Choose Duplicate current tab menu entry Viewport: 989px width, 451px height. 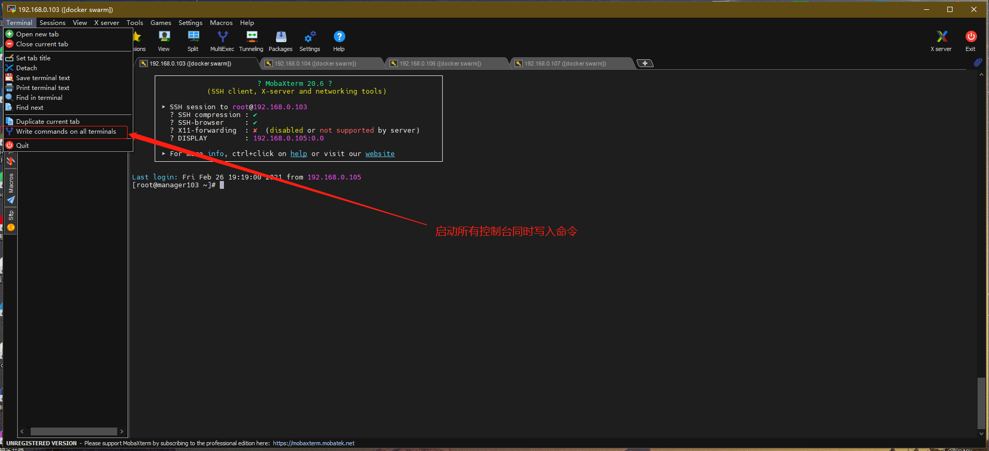[47, 122]
